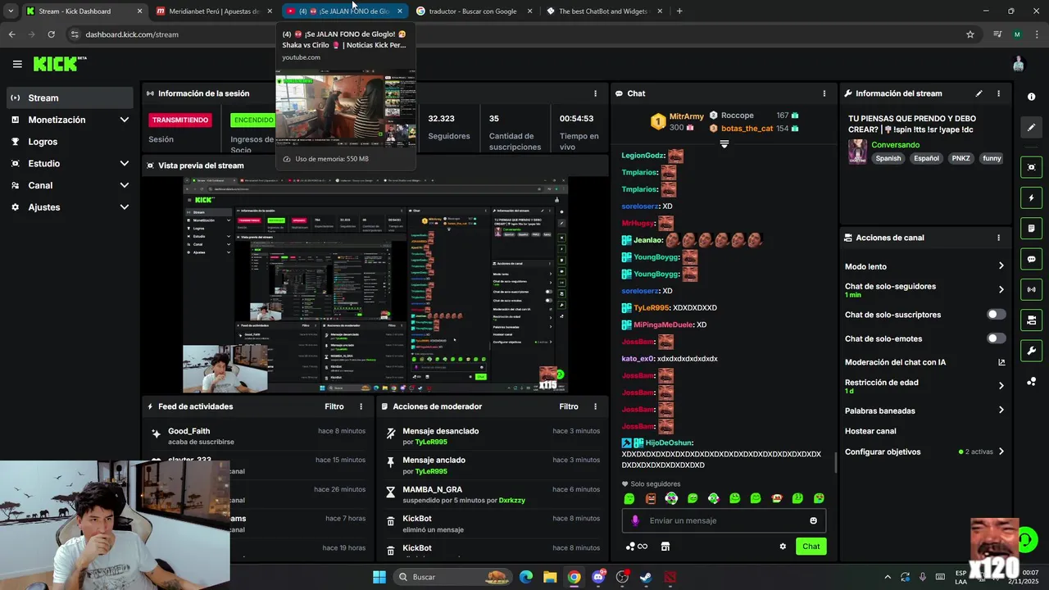Viewport: 1049px width, 590px height.
Task: Click the lightning bolt icon in right sidebar
Action: click(1031, 197)
